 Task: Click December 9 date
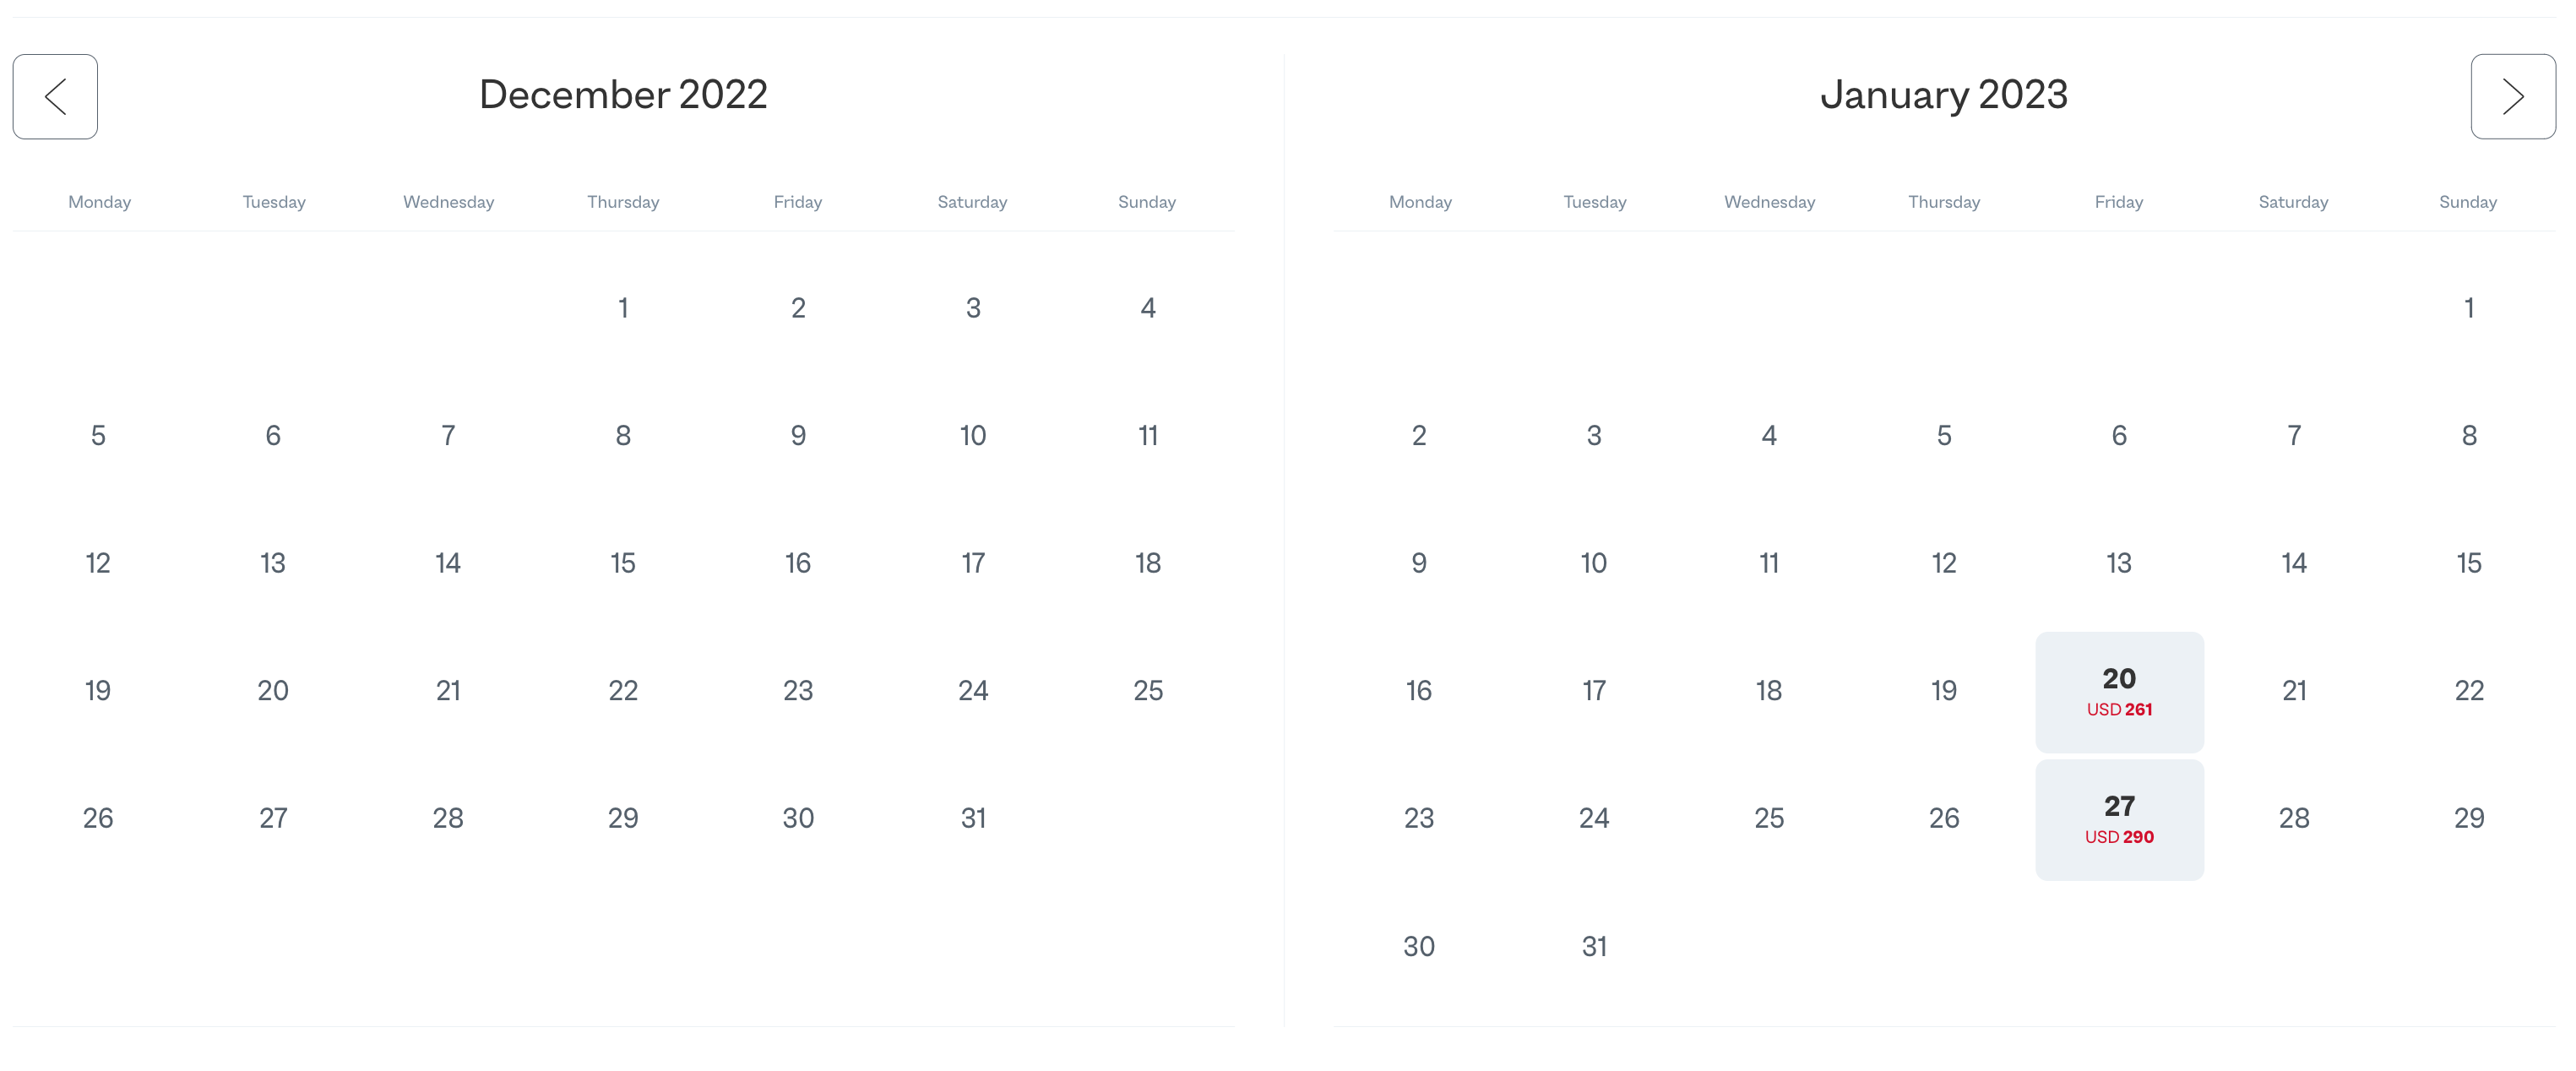[x=798, y=436]
